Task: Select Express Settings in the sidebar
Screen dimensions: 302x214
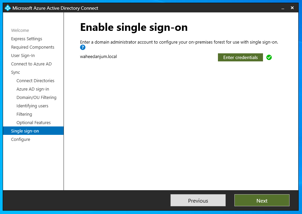Action: point(27,39)
